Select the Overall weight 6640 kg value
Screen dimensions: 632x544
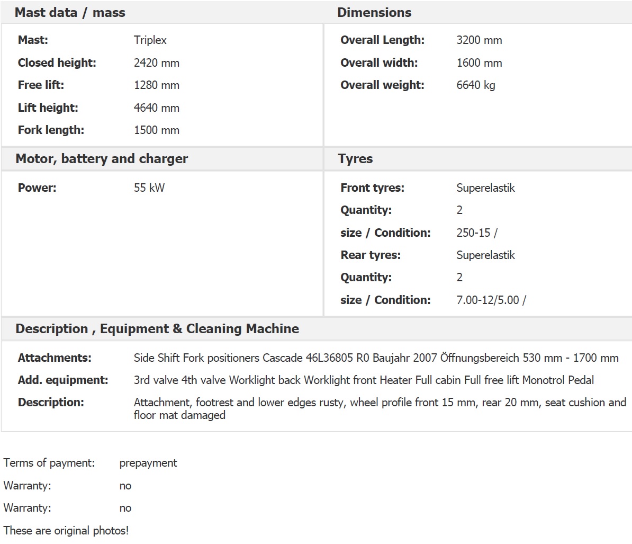coord(476,85)
